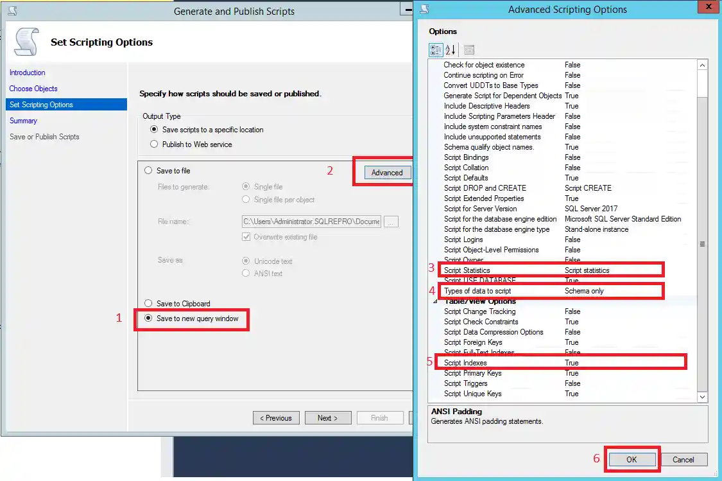Go to the Choose Objects step
Viewport: 722px width, 481px height.
[x=32, y=89]
